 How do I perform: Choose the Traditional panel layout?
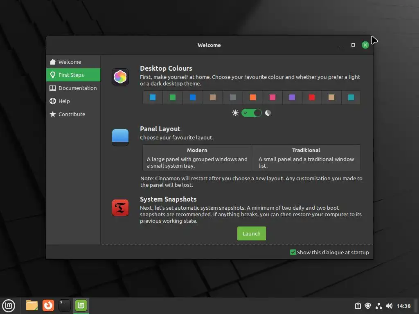coord(306,158)
